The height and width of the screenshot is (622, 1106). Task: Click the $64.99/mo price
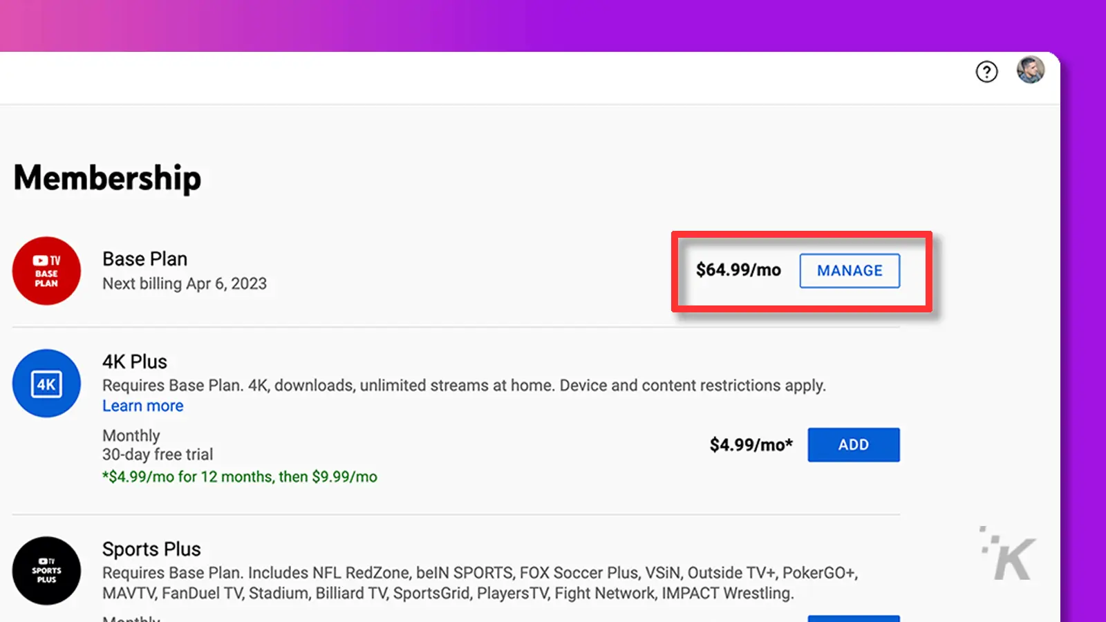[738, 270]
